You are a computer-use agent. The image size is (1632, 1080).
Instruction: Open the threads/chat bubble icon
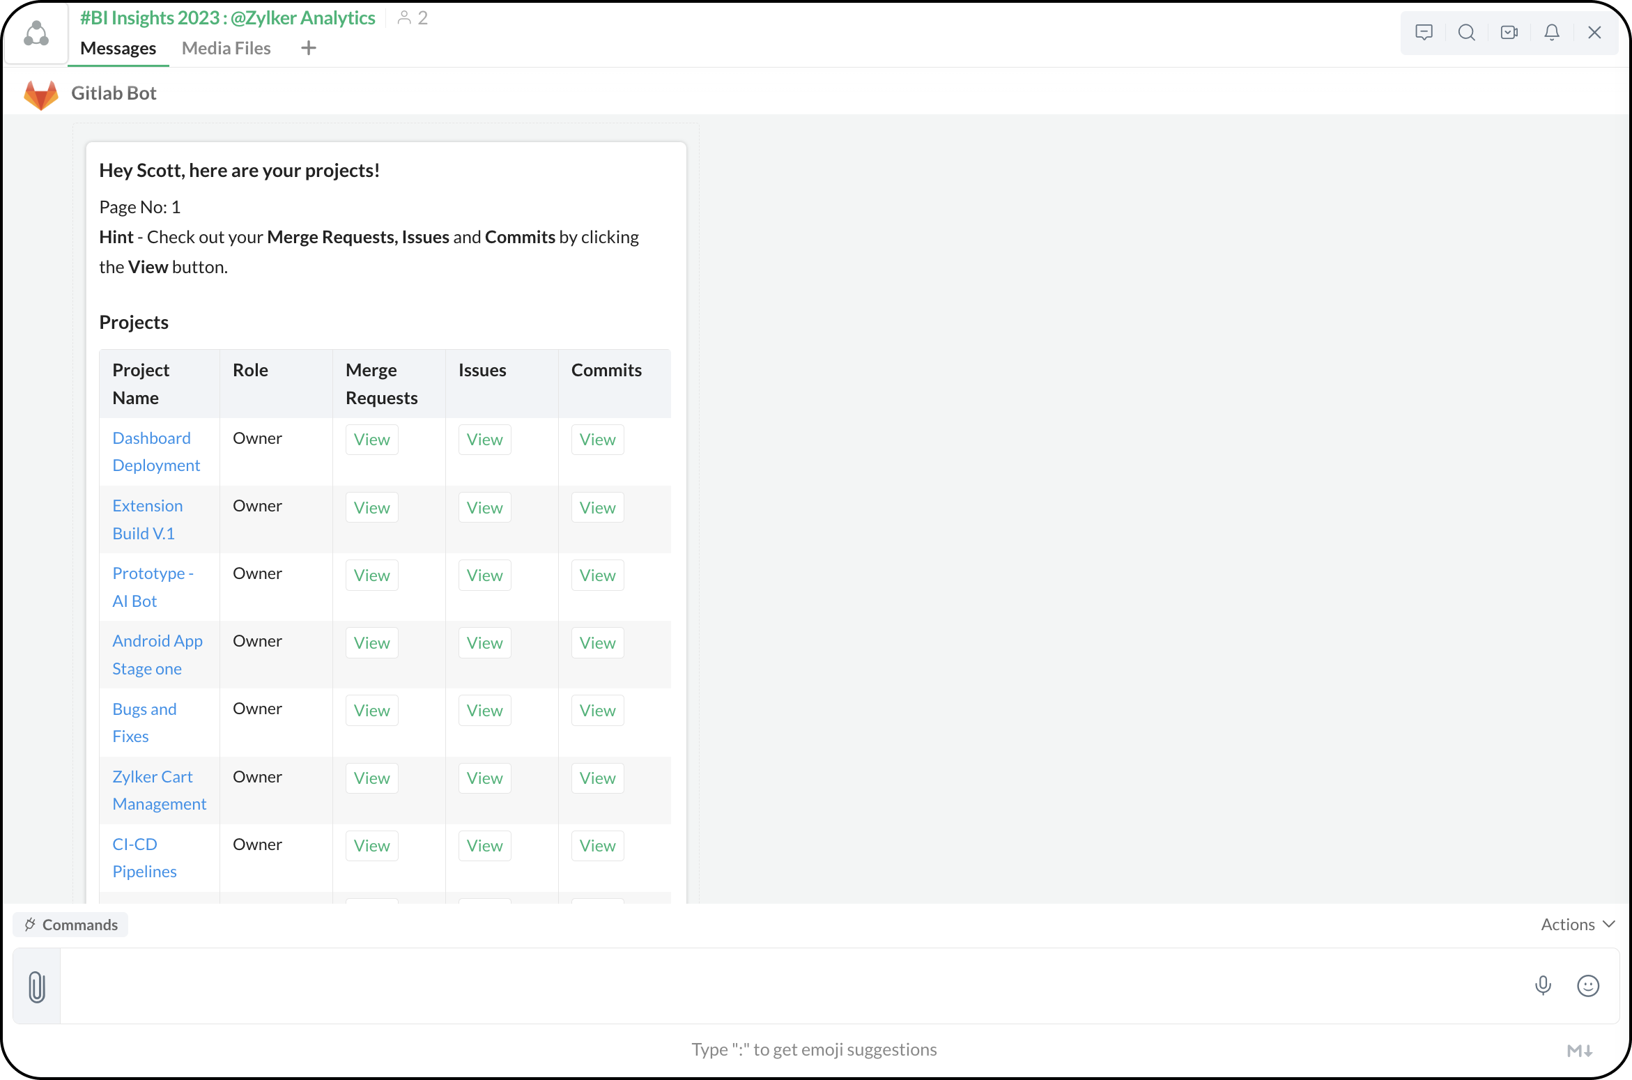[1424, 32]
